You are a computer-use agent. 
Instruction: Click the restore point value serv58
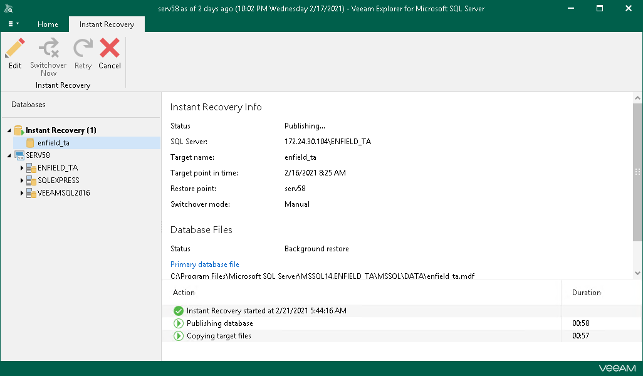(x=295, y=189)
